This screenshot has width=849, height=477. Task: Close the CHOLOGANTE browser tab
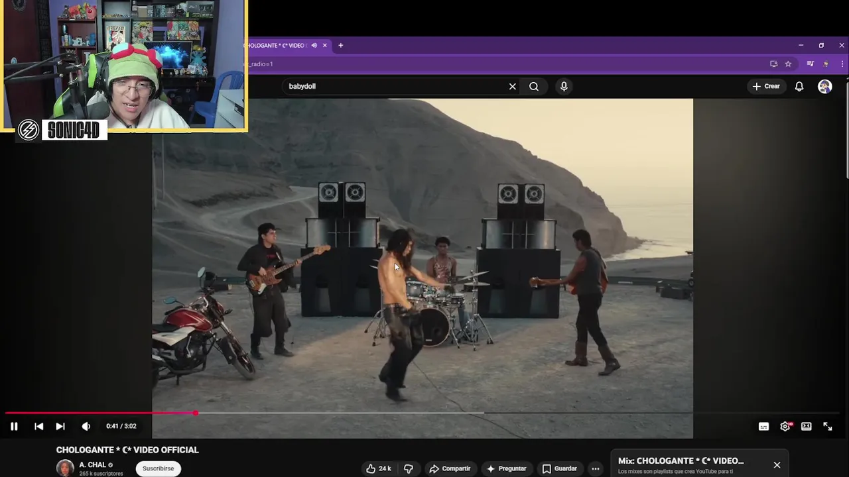click(x=325, y=45)
